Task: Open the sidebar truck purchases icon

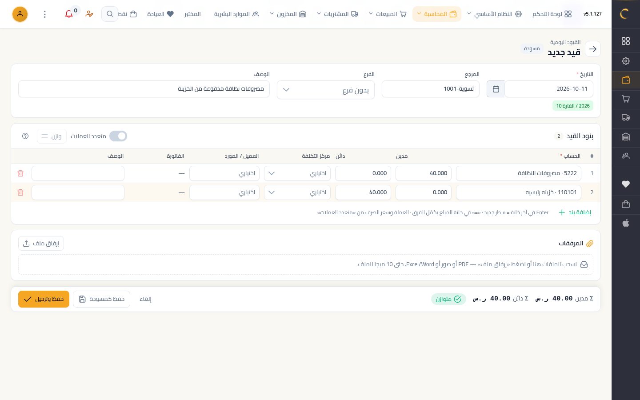Action: 626,118
